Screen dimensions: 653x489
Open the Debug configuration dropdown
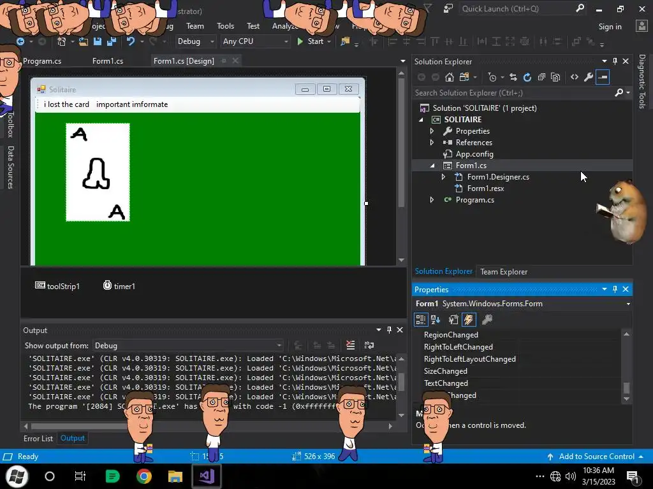tap(195, 41)
